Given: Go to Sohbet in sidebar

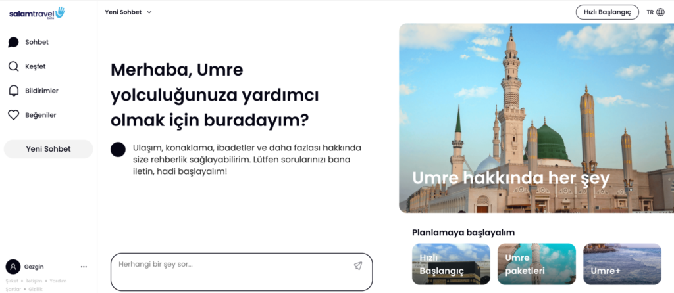Looking at the screenshot, I should [28, 42].
